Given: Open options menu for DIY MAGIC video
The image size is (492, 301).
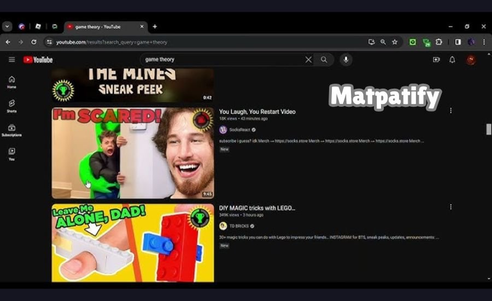Looking at the screenshot, I should (451, 207).
